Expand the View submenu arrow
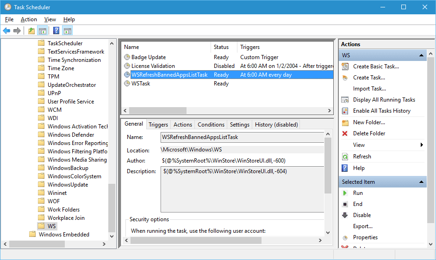The height and width of the screenshot is (260, 436). coord(422,145)
